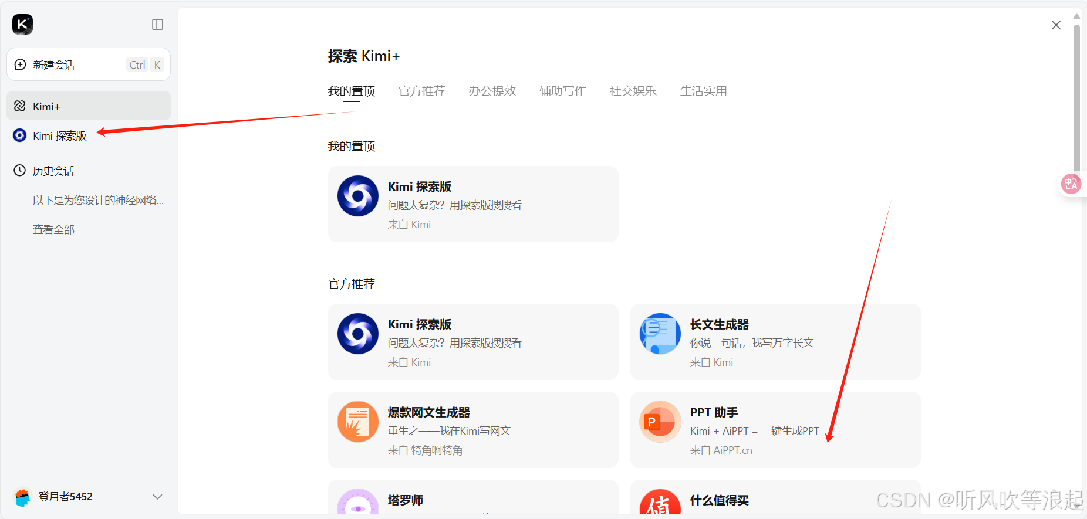The image size is (1087, 519).
Task: Click the PPT 助手 icon
Action: (x=660, y=422)
